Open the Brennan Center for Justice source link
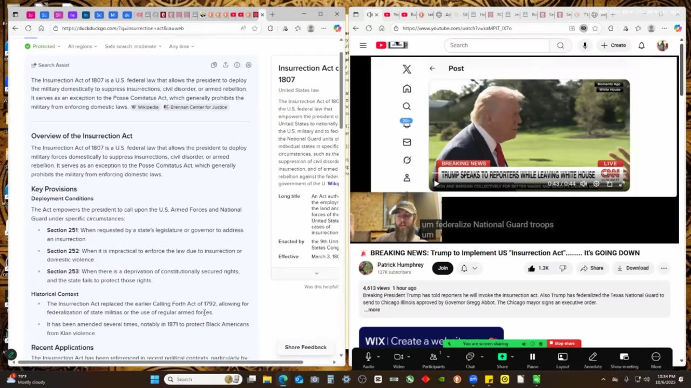The height and width of the screenshot is (388, 691). point(195,107)
